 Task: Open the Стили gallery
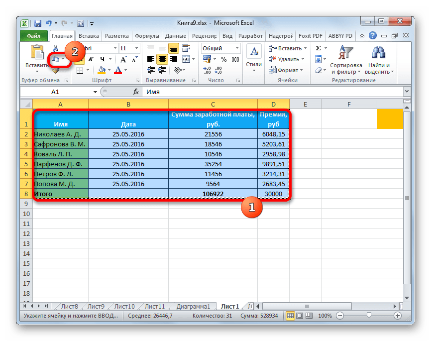tap(254, 59)
